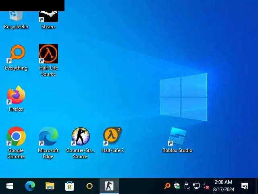Click the Show desktop sliver at taskbar edge
258x194 pixels.
tap(257, 186)
